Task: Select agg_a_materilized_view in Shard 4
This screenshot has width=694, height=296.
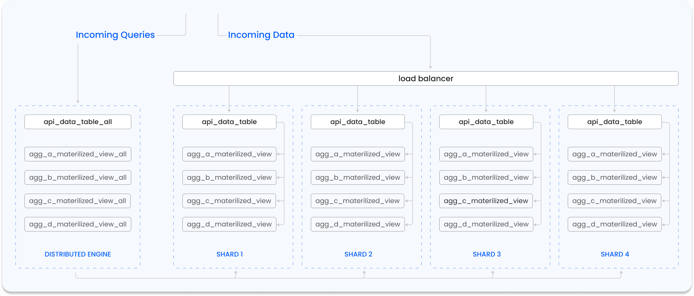Action: 614,154
